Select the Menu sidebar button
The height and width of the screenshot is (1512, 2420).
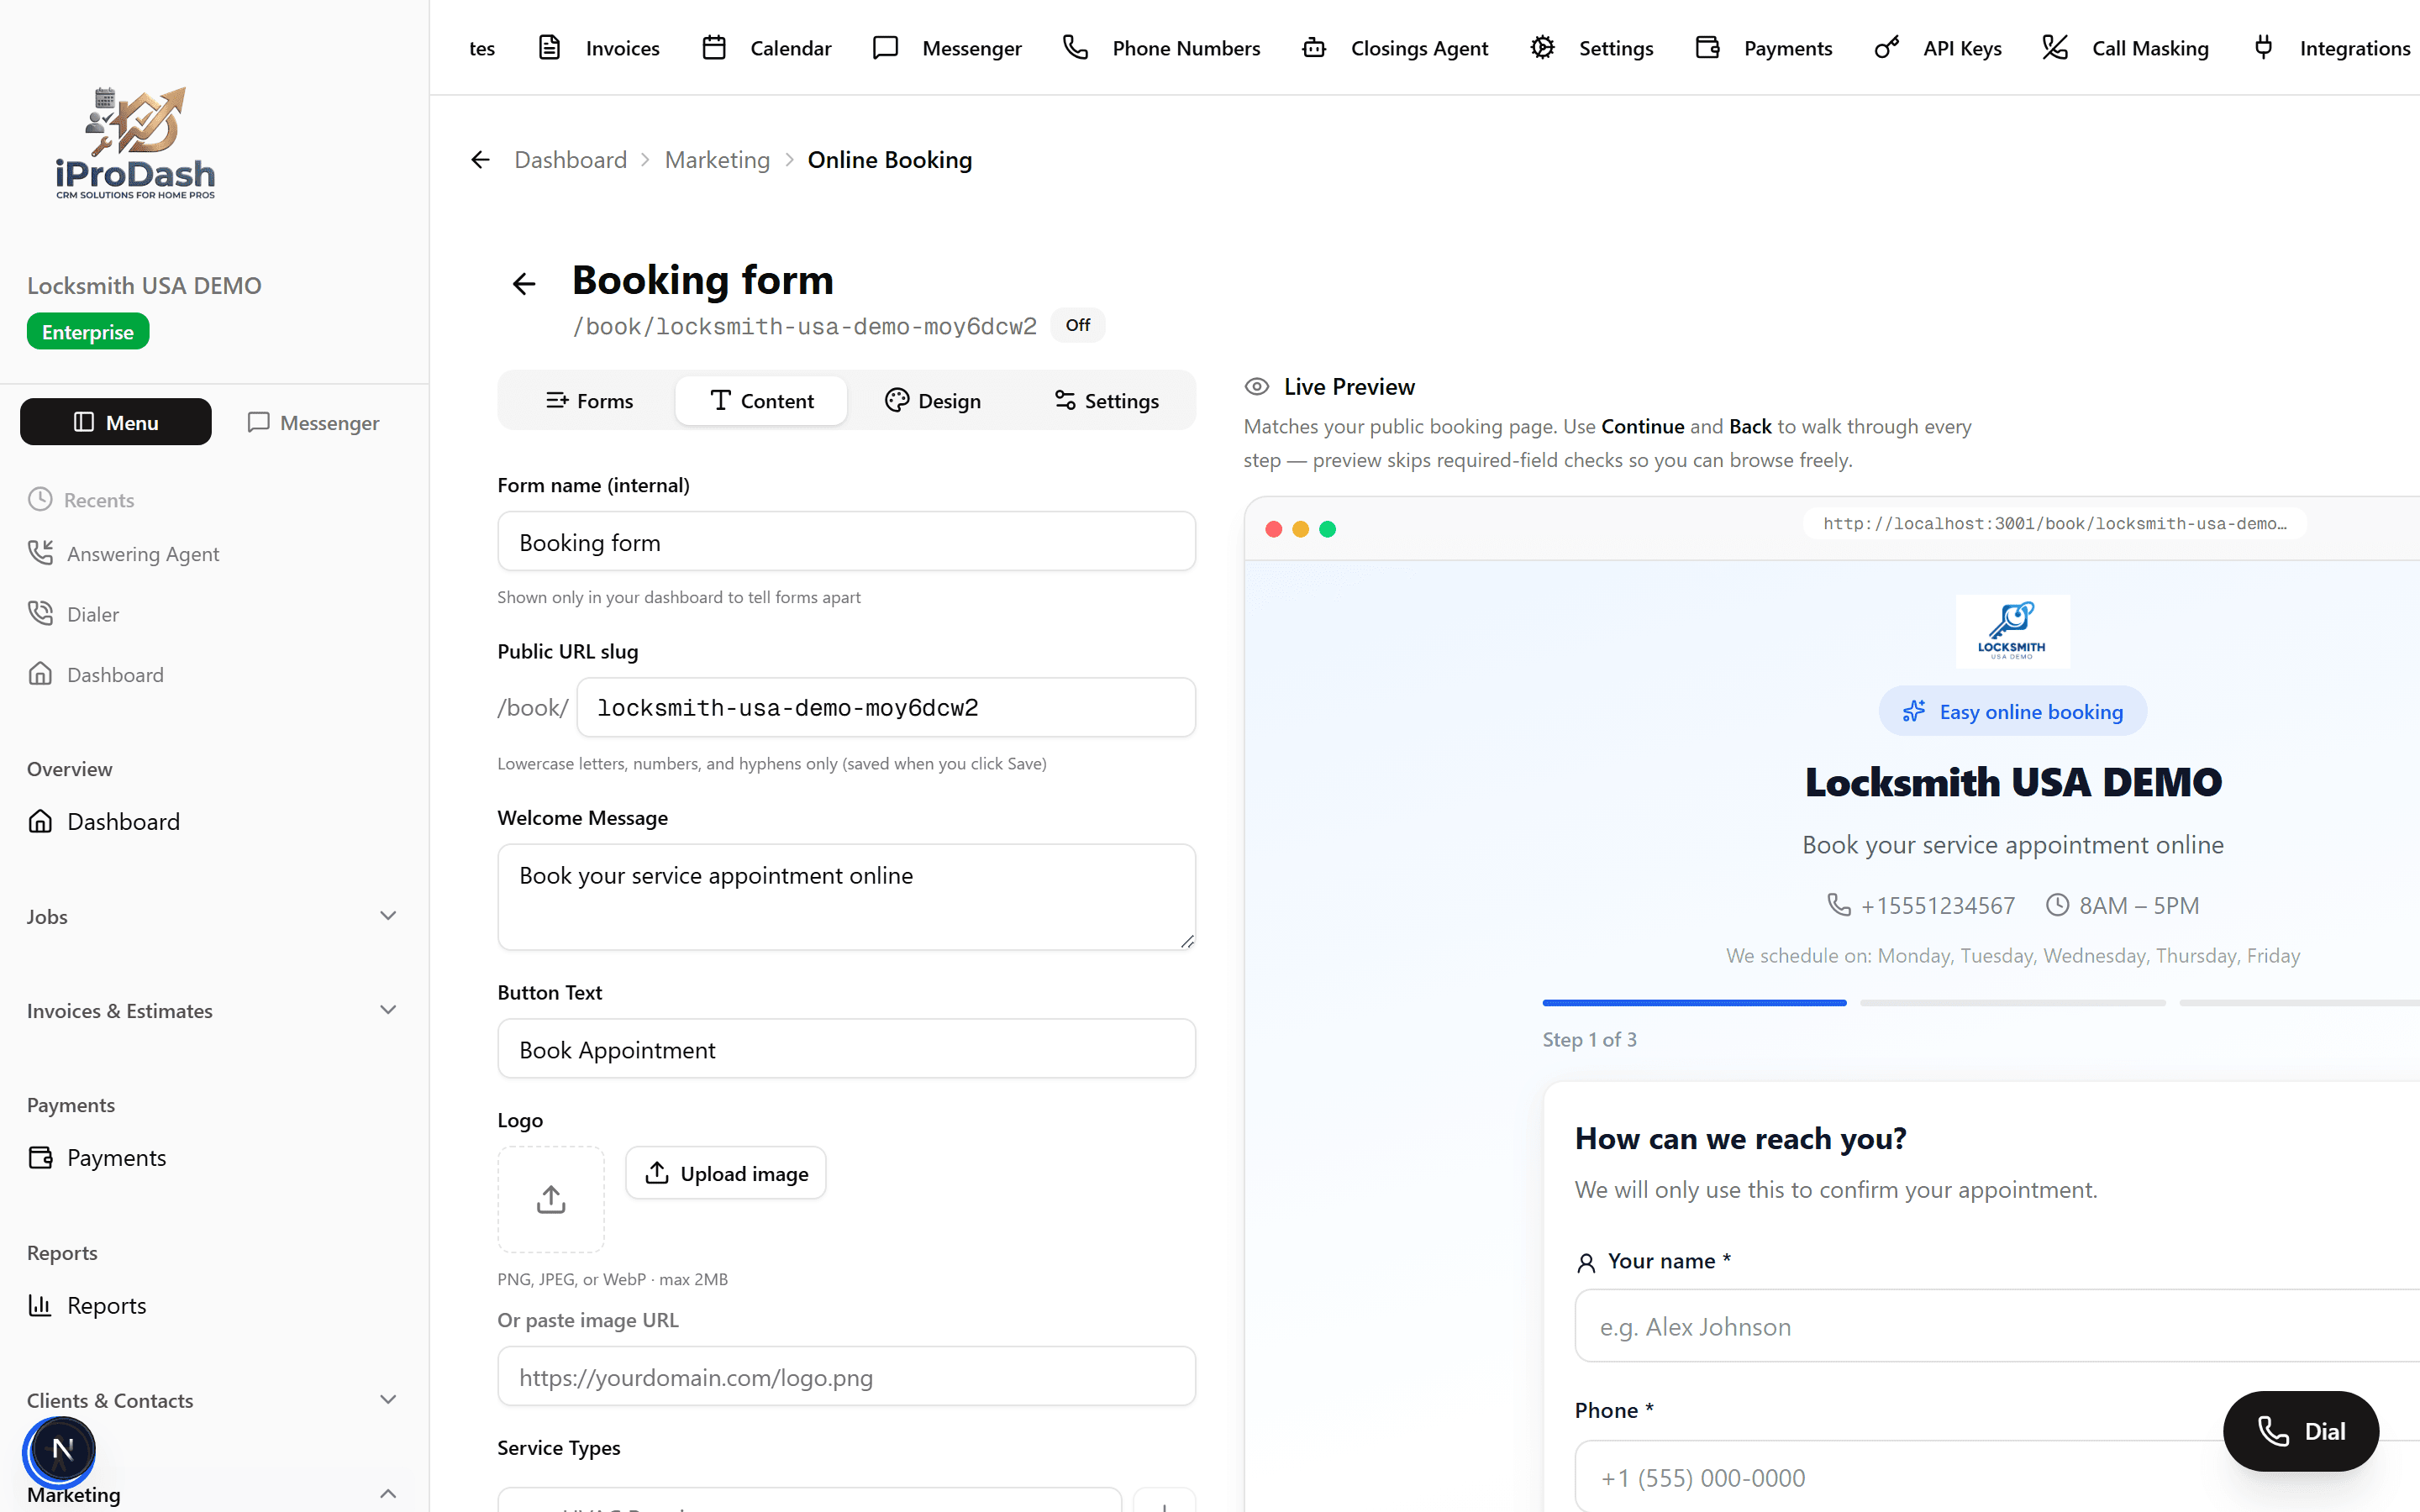click(116, 422)
